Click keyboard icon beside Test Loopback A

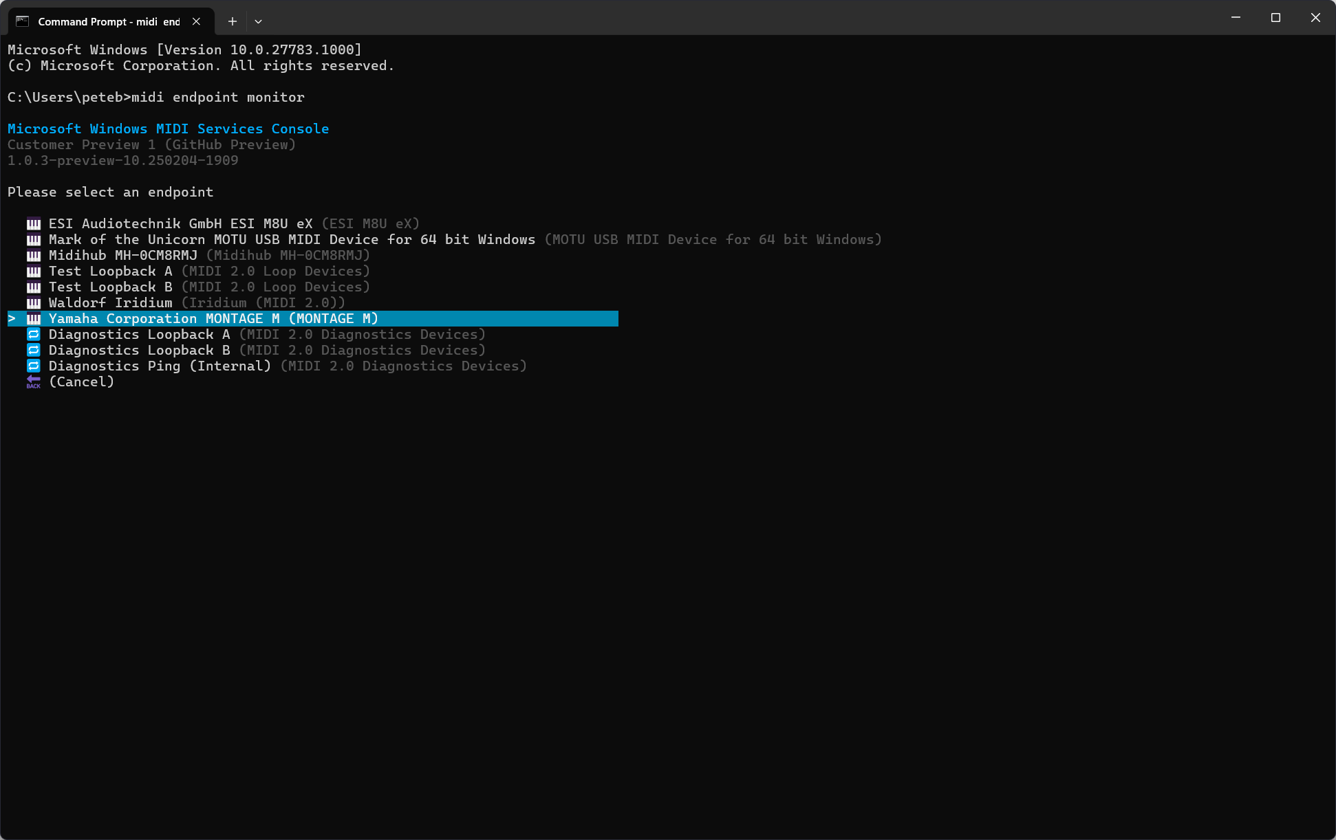34,272
